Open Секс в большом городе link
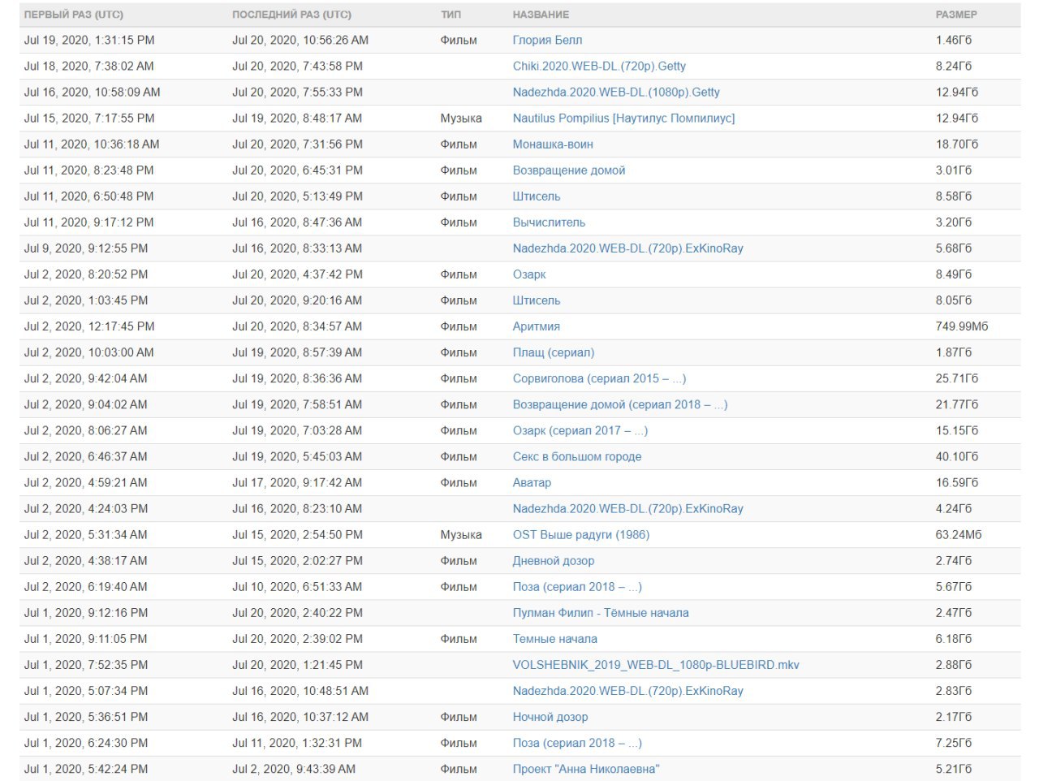The height and width of the screenshot is (781, 1039). 577,456
